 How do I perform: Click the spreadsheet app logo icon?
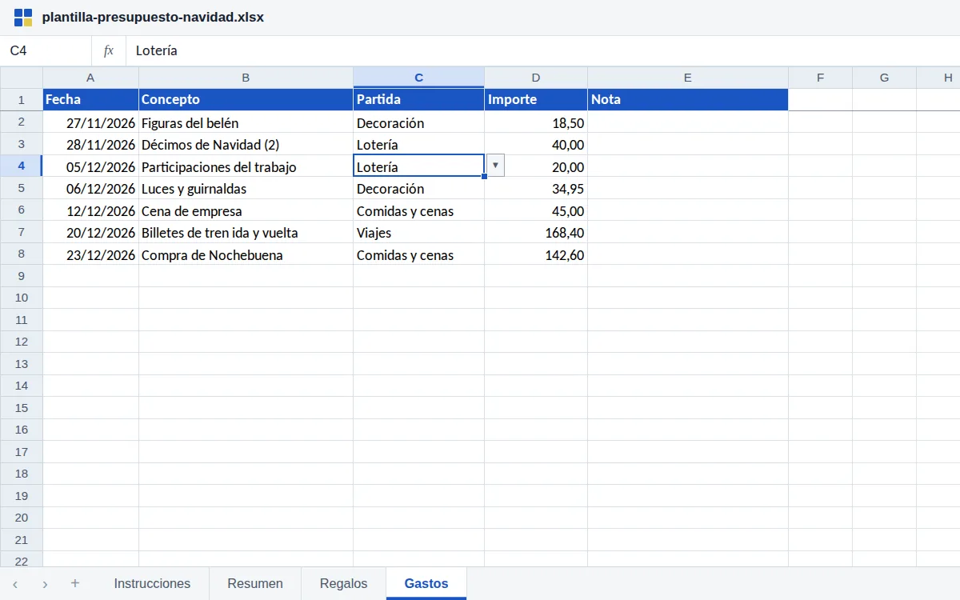coord(23,18)
